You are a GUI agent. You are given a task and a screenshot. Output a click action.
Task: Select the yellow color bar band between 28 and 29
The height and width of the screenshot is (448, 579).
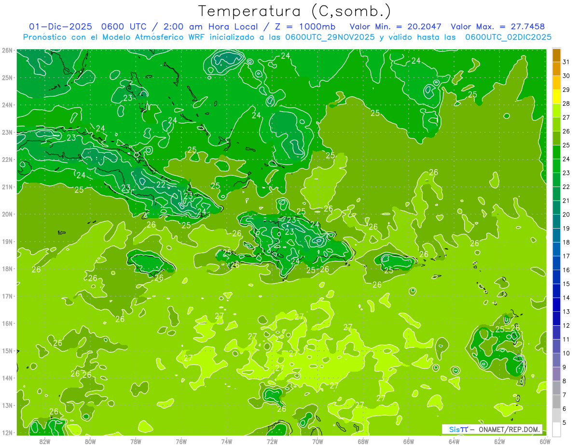[556, 97]
